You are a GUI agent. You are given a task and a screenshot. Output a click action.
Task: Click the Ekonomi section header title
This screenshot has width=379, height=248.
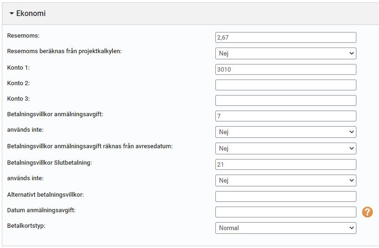(31, 13)
